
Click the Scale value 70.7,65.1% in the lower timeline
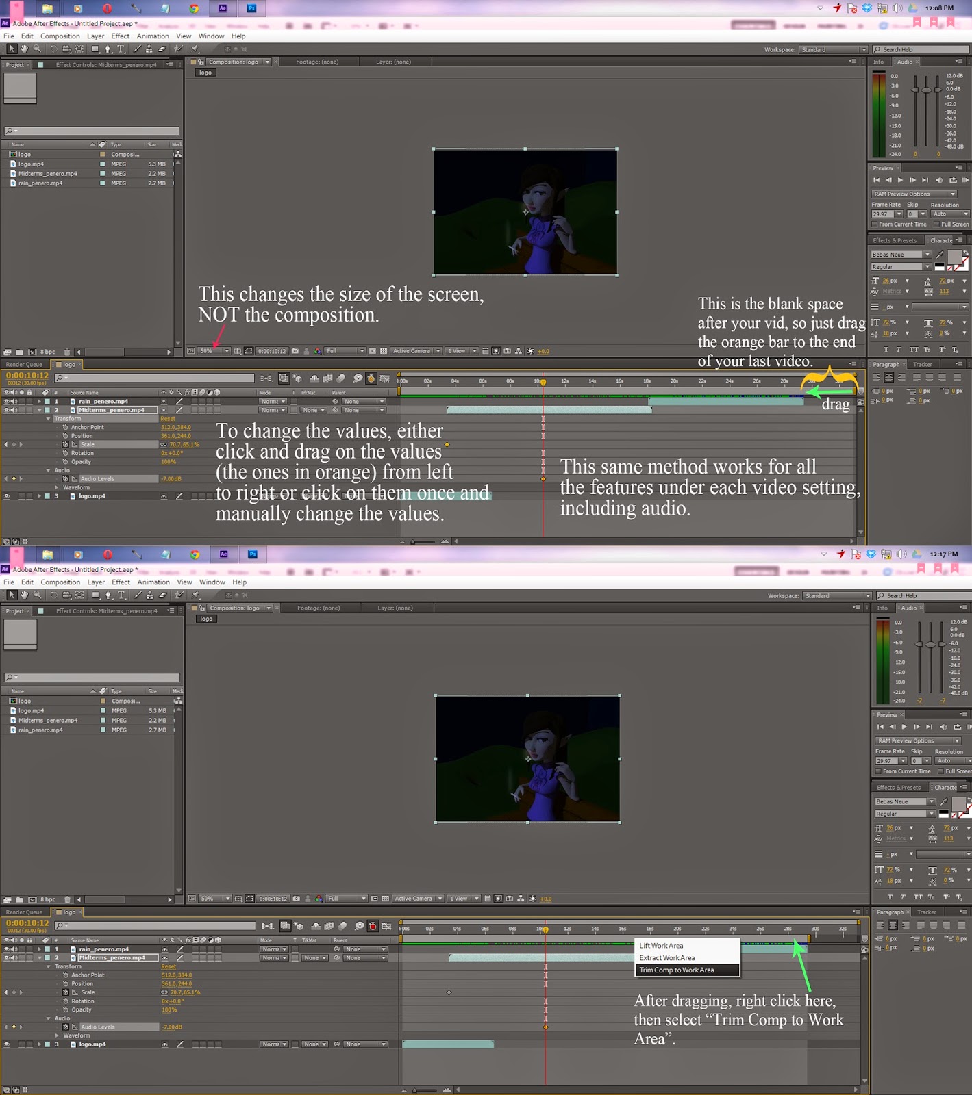[184, 992]
